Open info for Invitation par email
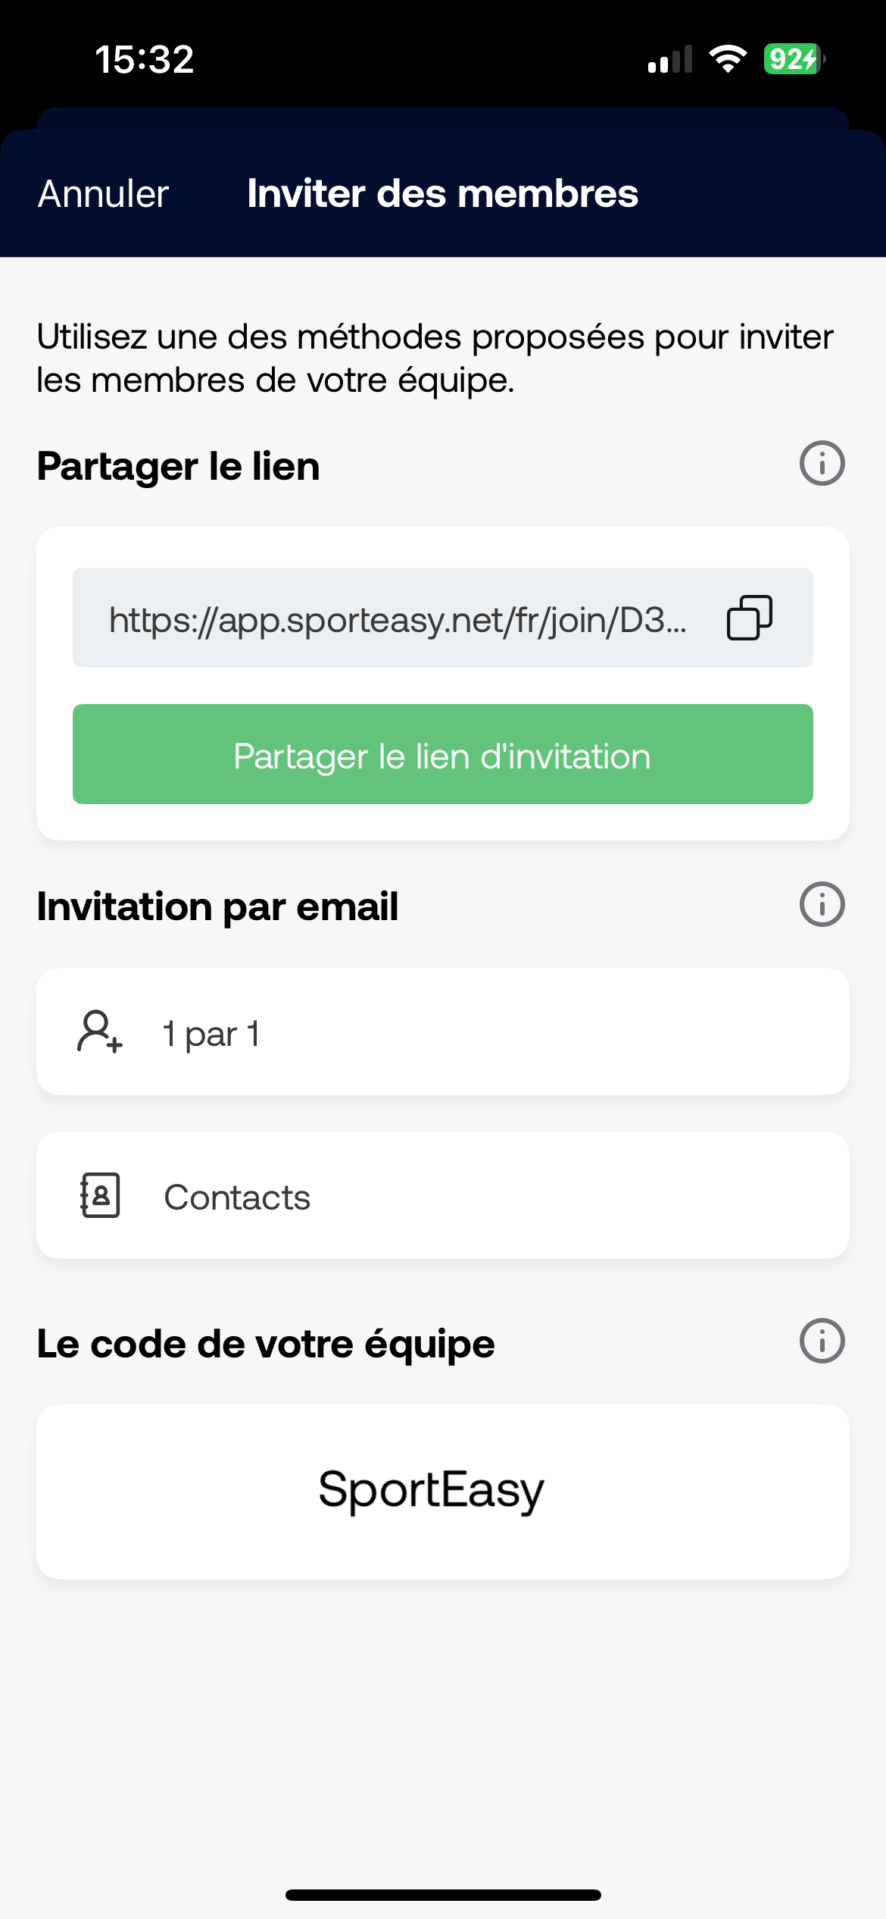Screen dimensions: 886x1919 pyautogui.click(x=822, y=904)
